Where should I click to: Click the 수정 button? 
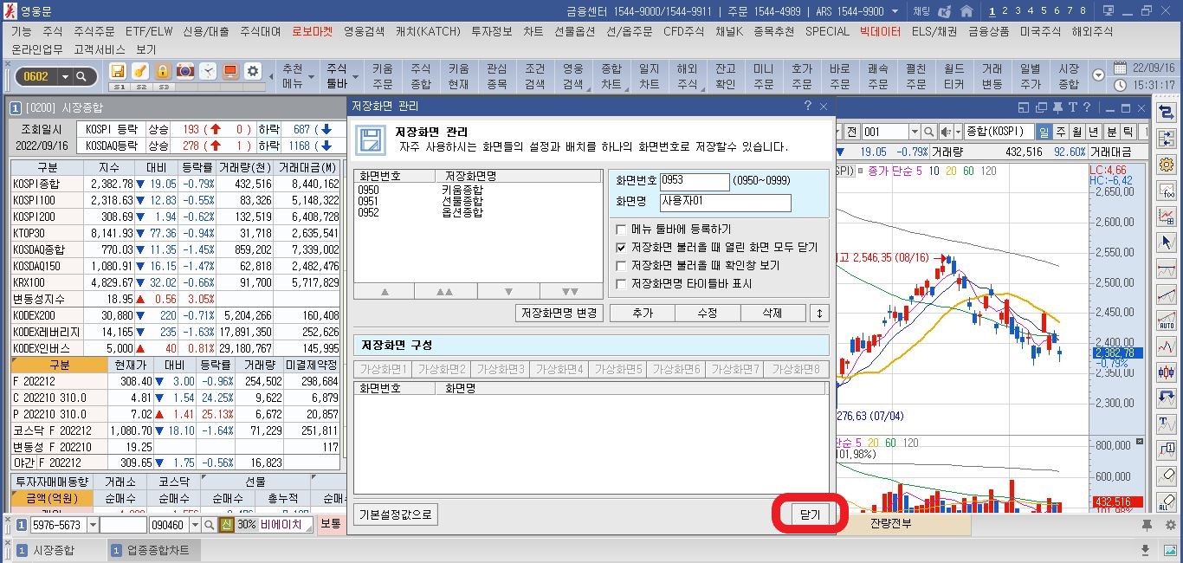tap(708, 313)
